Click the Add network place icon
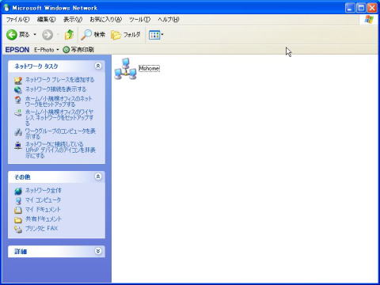Image resolution: width=380 pixels, height=285 pixels. [18, 80]
